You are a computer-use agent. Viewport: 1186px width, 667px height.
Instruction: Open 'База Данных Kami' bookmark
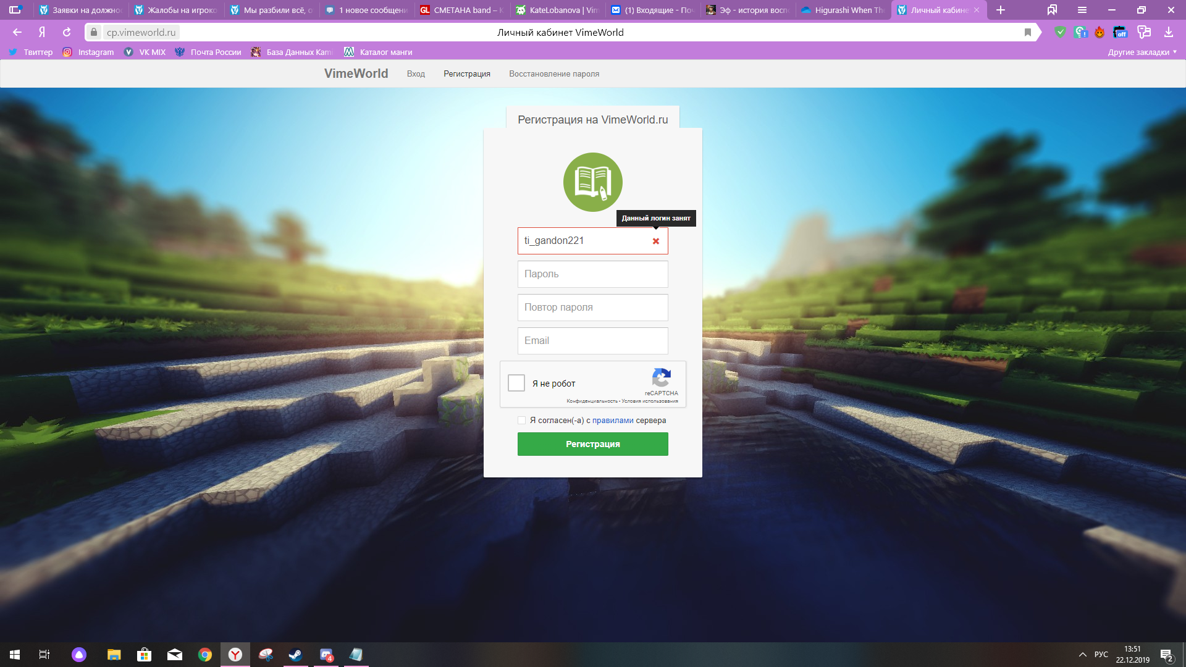(x=292, y=52)
